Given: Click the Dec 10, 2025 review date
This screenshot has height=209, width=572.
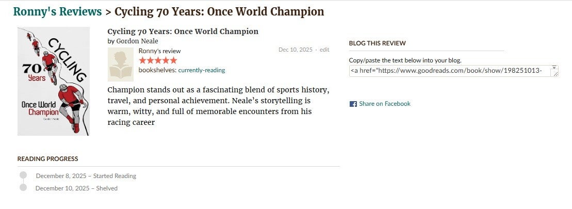Looking at the screenshot, I should pyautogui.click(x=295, y=50).
